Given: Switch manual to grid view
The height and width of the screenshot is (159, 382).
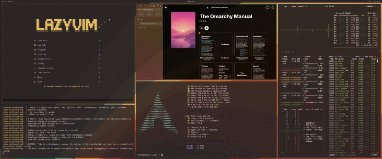Looking at the screenshot, I should 206,28.
